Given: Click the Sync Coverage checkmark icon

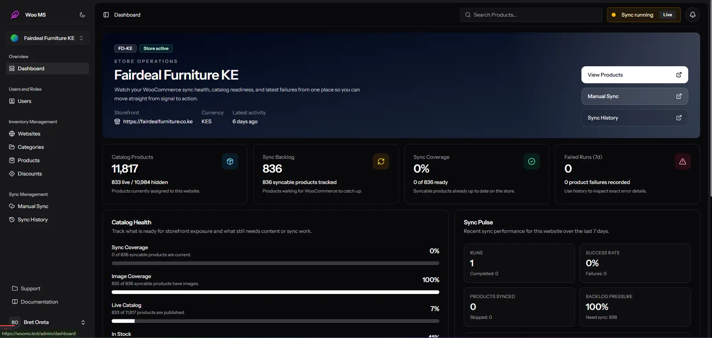Looking at the screenshot, I should pyautogui.click(x=532, y=161).
